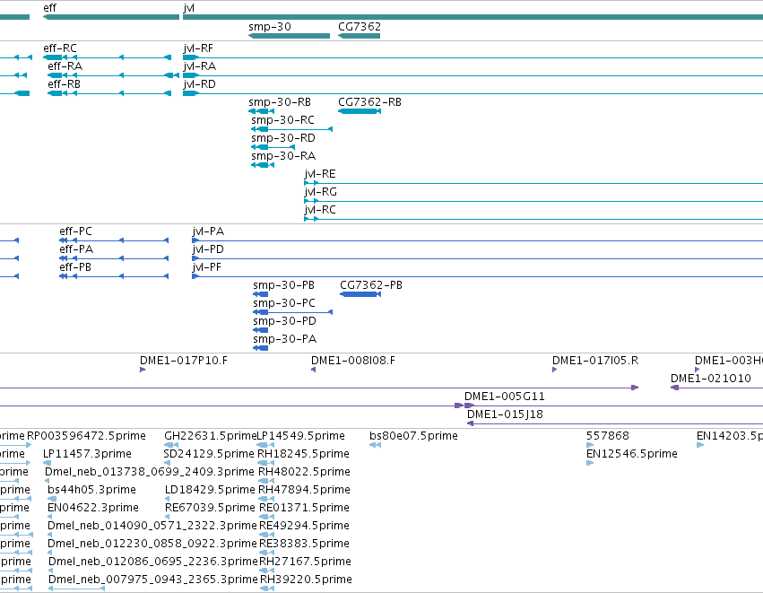Select EST LP11457.3prime

click(87, 454)
